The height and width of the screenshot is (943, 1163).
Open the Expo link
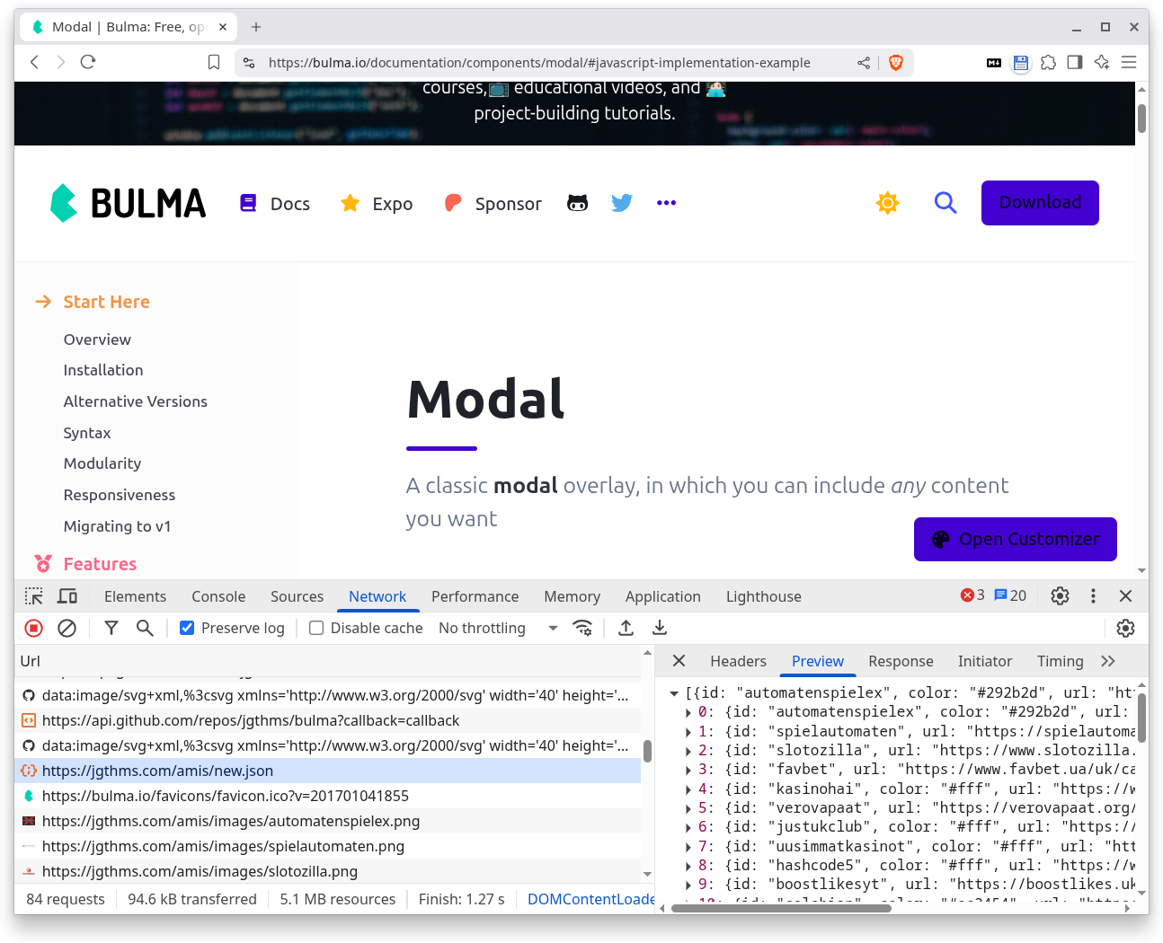tap(377, 204)
